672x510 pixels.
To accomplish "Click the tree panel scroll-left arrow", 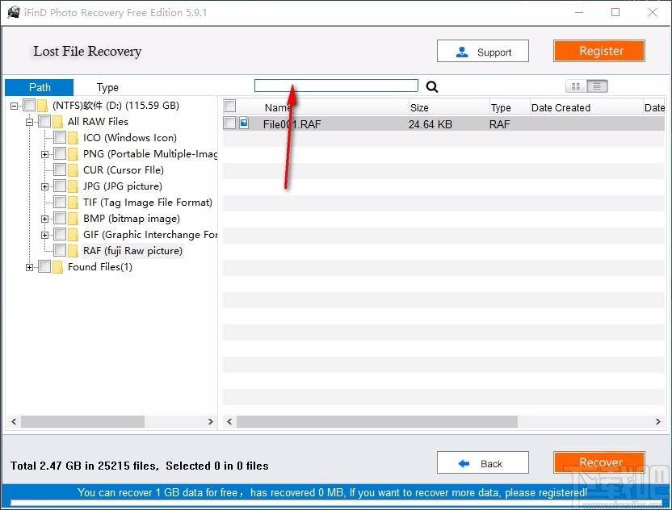I will [x=14, y=422].
